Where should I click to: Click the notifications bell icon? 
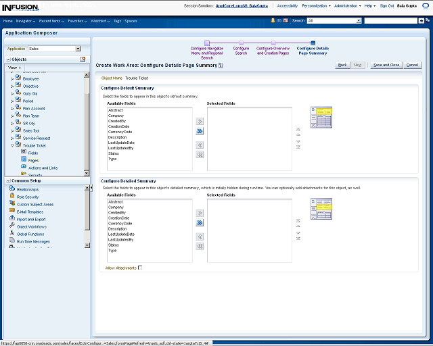click(x=273, y=21)
